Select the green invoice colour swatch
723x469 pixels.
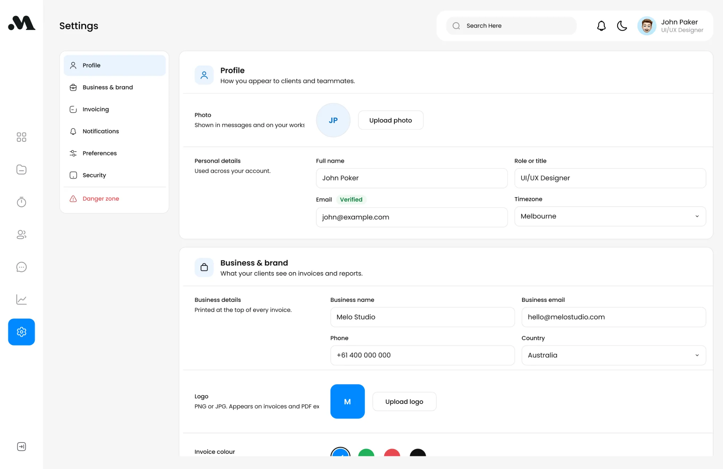click(x=366, y=453)
